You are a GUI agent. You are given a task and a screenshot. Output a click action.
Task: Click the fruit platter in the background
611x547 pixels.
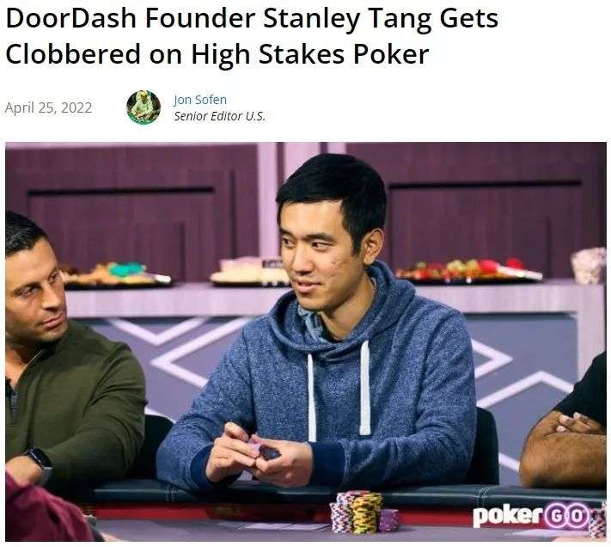click(x=467, y=270)
